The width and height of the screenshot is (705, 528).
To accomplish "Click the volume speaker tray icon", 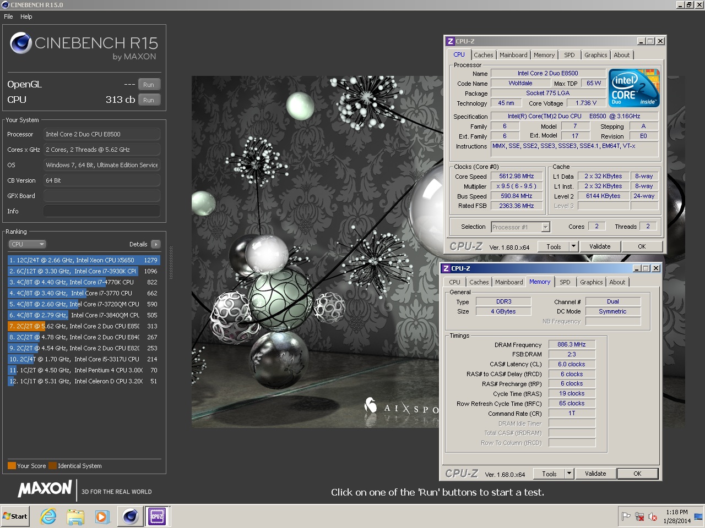I will coord(653,516).
